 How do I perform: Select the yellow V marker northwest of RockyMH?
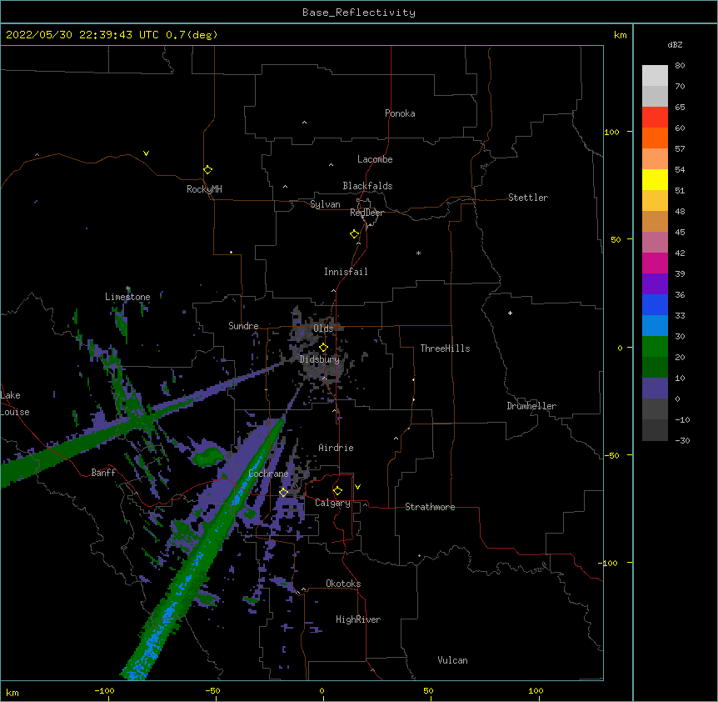[x=146, y=153]
